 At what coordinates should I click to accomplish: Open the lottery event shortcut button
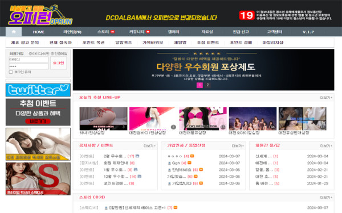38,122
